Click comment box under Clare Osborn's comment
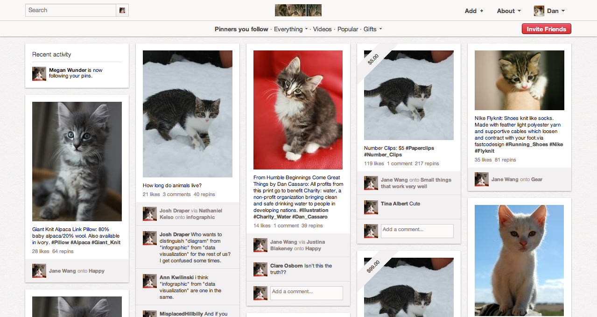The width and height of the screenshot is (597, 317). point(307,293)
